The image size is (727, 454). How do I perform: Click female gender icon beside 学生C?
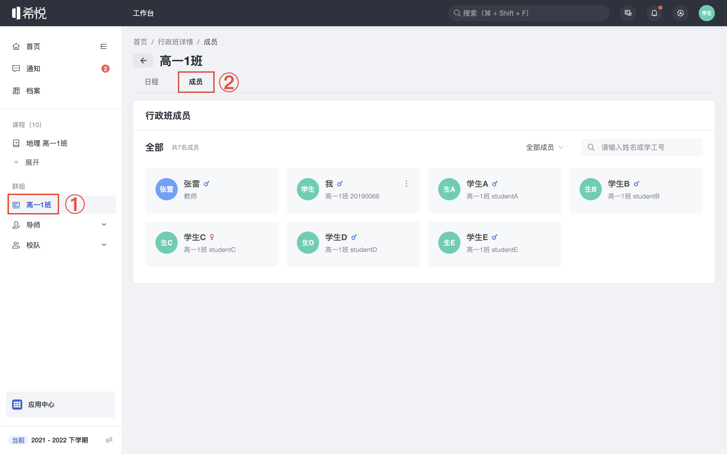coord(212,237)
